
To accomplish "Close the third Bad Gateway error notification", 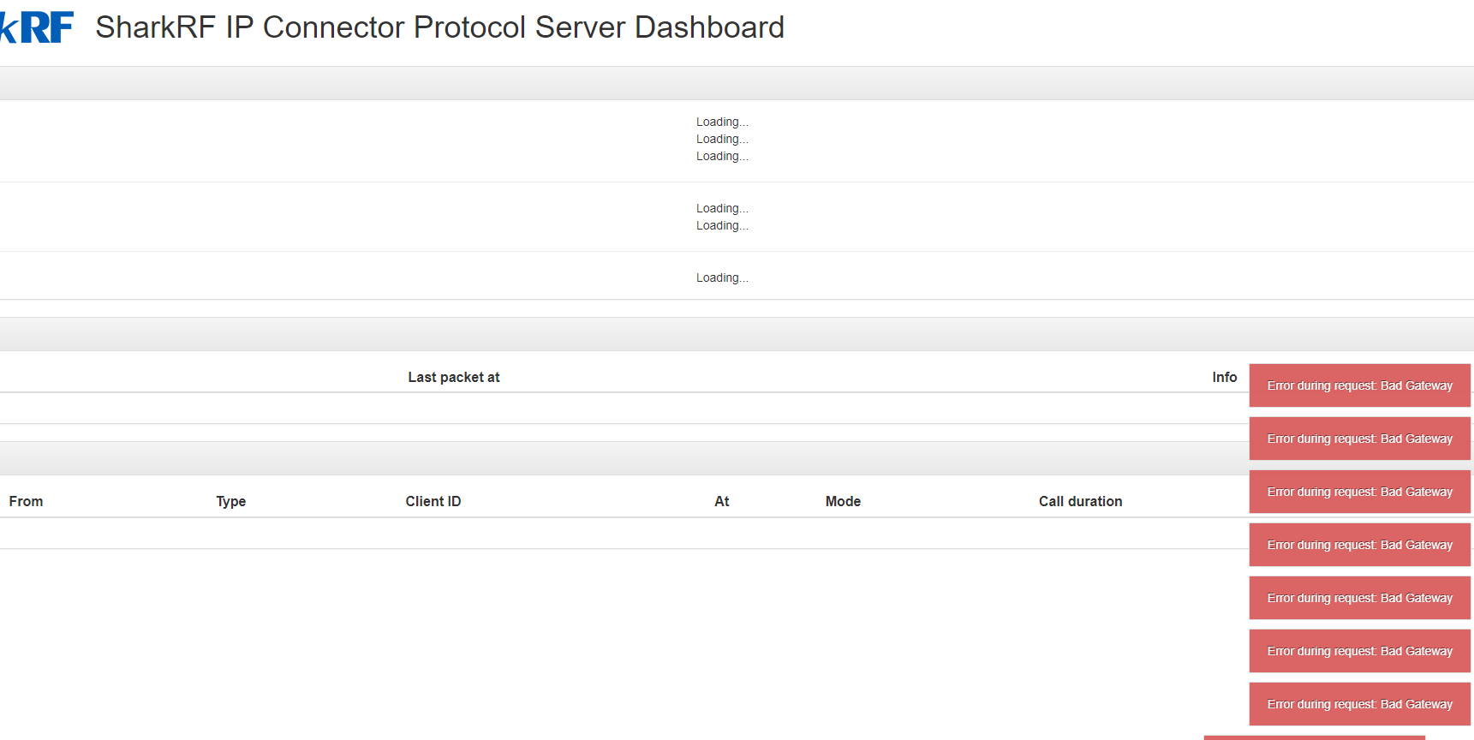I will click(1359, 492).
